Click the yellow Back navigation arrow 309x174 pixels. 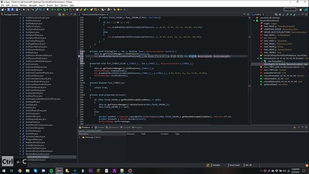coord(118,10)
